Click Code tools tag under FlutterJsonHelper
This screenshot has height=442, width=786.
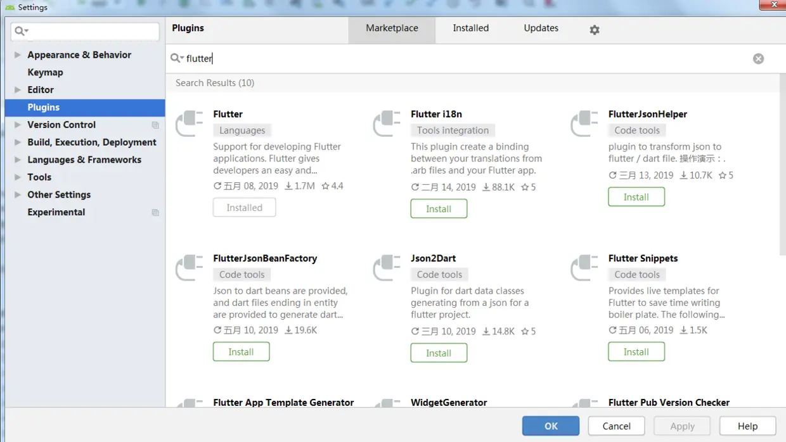coord(637,130)
